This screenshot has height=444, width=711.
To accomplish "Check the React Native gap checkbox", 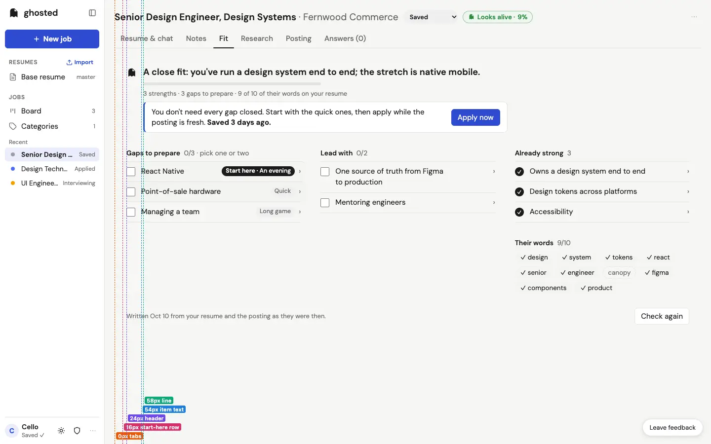I will [131, 172].
